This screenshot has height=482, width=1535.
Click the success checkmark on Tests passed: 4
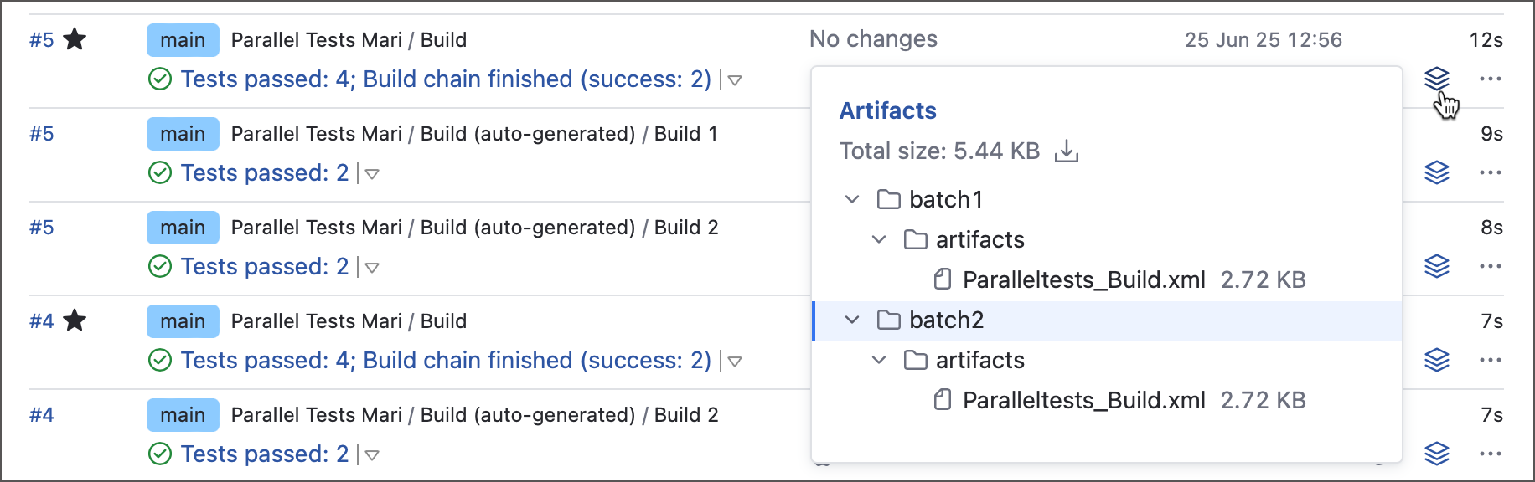click(159, 79)
